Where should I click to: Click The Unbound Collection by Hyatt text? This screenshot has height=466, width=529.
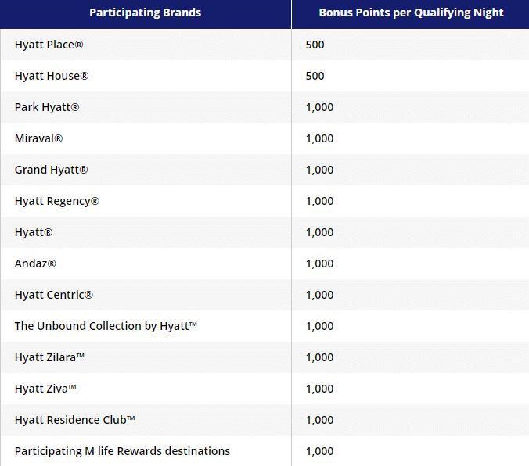tap(106, 326)
